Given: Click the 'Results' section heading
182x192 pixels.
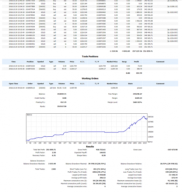Looking at the screenshot, I should click(x=90, y=147).
